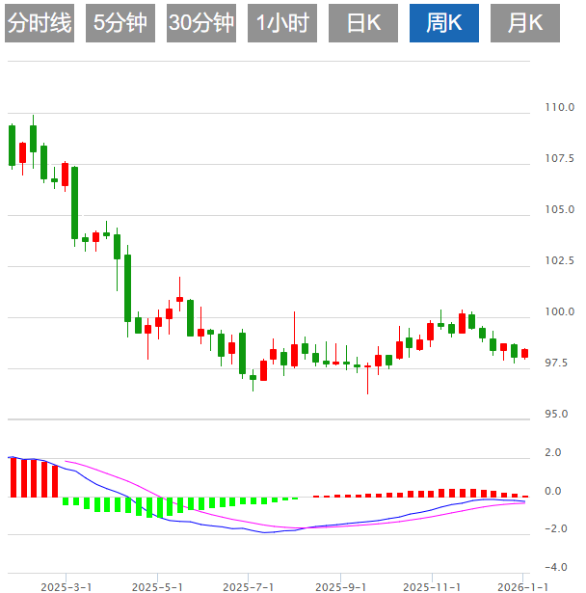
Task: Switch to the 分时线 tab
Action: click(40, 23)
